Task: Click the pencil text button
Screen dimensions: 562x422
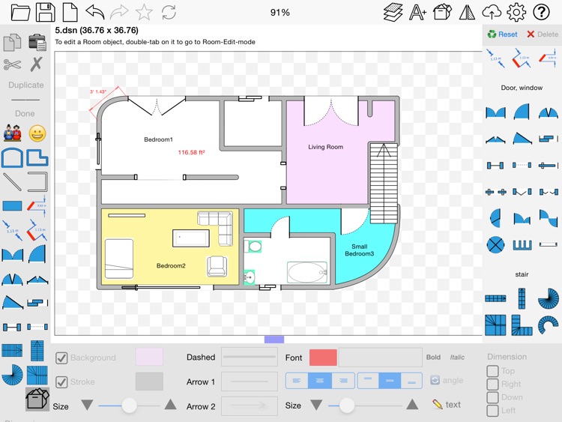Action: point(447,405)
